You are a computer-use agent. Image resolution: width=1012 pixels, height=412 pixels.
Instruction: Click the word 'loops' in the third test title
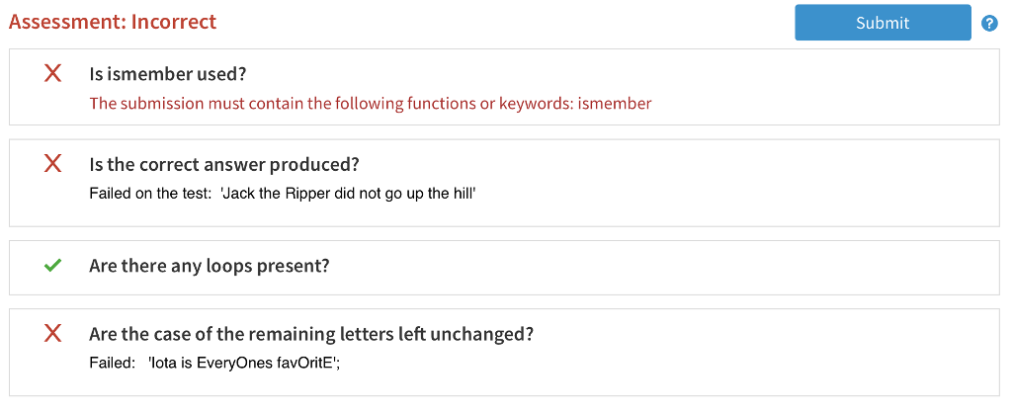227,266
